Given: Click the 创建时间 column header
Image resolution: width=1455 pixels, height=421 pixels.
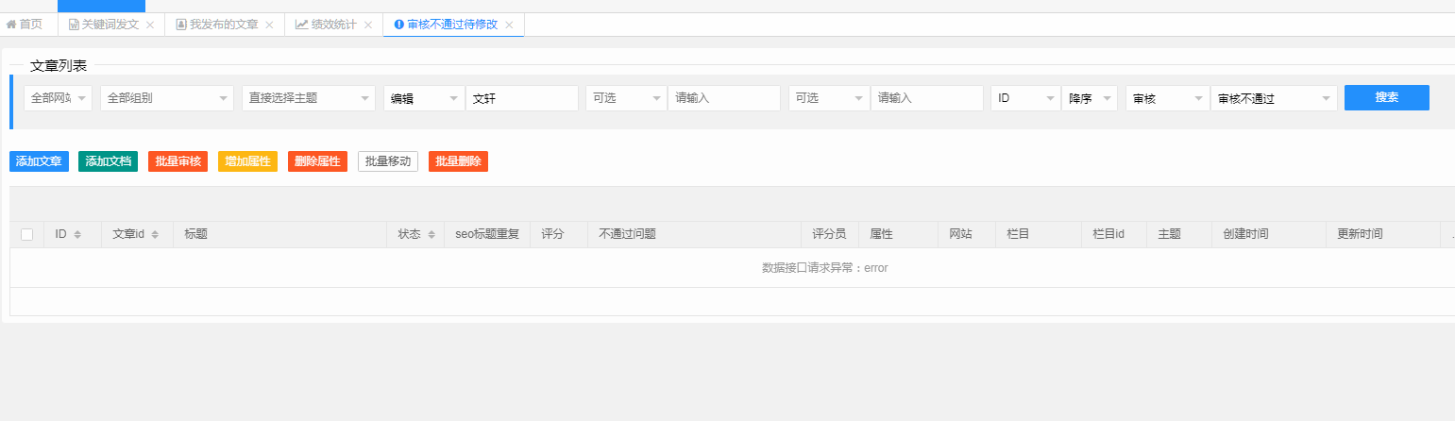Looking at the screenshot, I should [x=1268, y=234].
